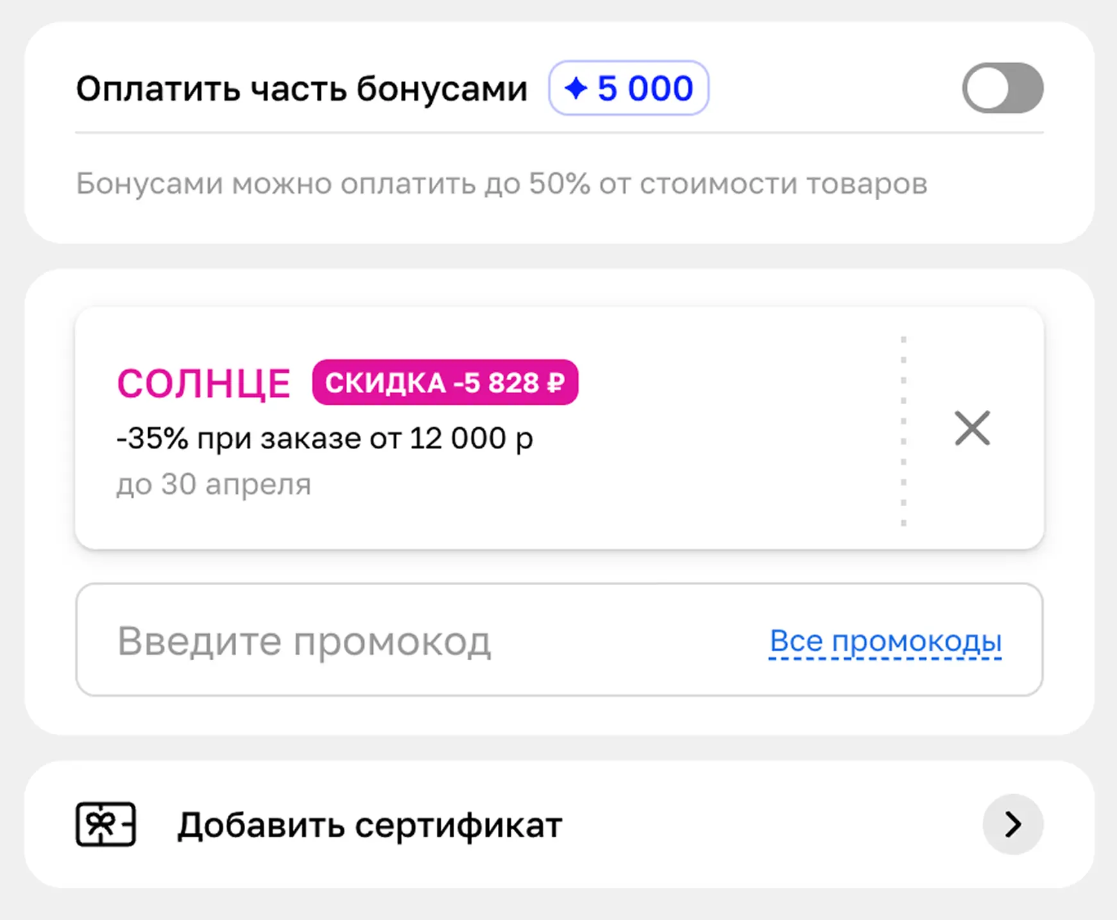
Task: Tap the до 30 апреля expiry label
Action: click(x=214, y=484)
